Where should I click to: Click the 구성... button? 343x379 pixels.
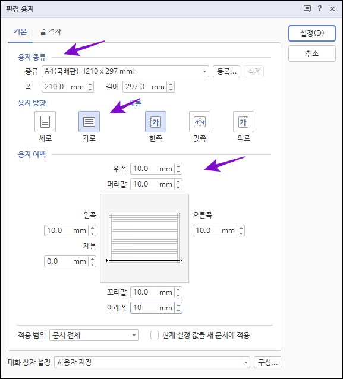pyautogui.click(x=268, y=362)
